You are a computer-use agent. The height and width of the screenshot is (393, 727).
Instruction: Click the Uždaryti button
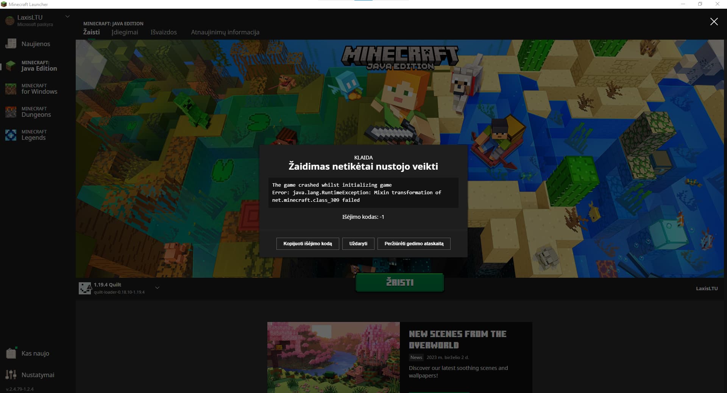358,244
